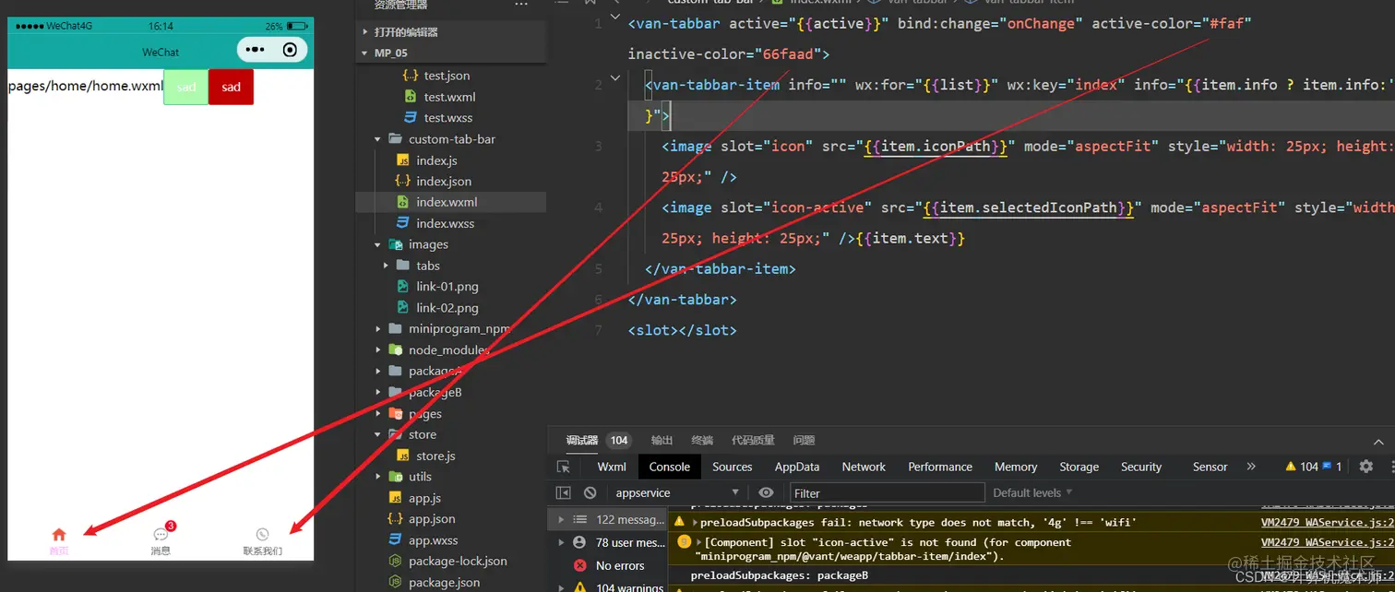Tap the contact us phone icon
Screen dimensions: 1395x592
click(x=263, y=535)
